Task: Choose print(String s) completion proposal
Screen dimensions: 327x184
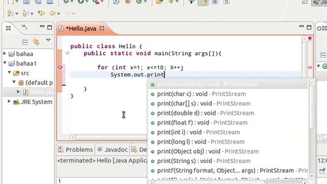Action: point(228,161)
